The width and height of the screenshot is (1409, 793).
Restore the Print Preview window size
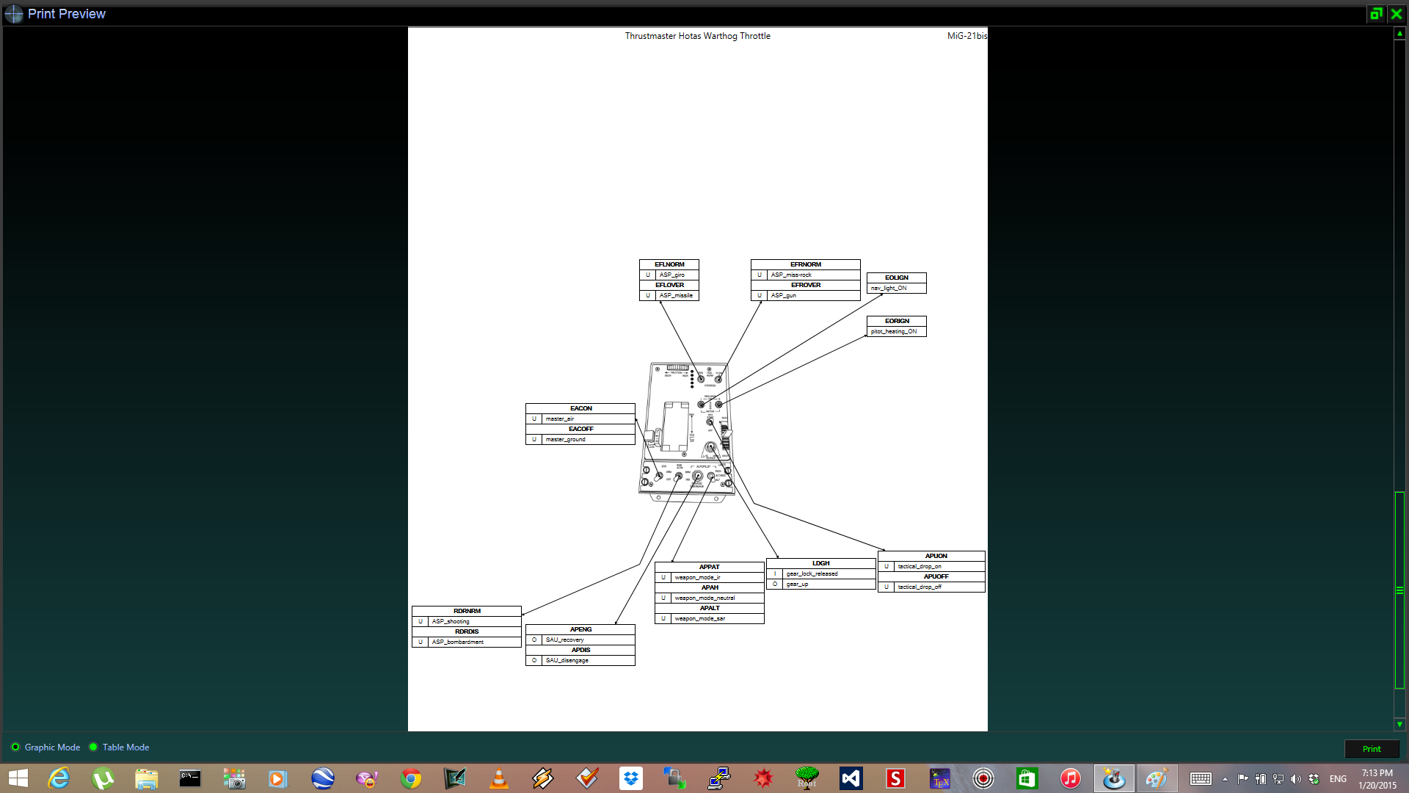point(1376,13)
